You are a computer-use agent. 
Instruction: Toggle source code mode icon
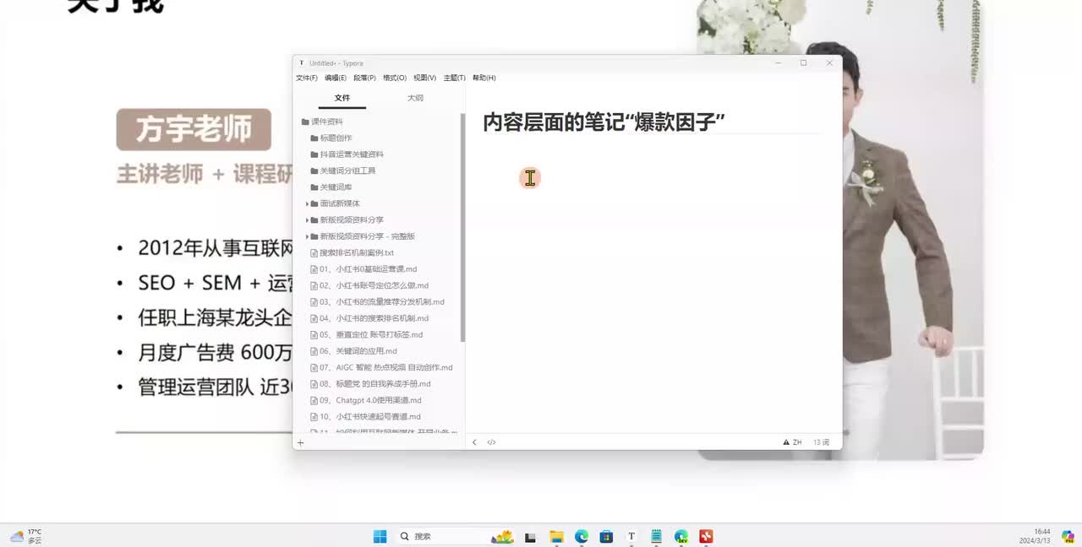(x=491, y=442)
